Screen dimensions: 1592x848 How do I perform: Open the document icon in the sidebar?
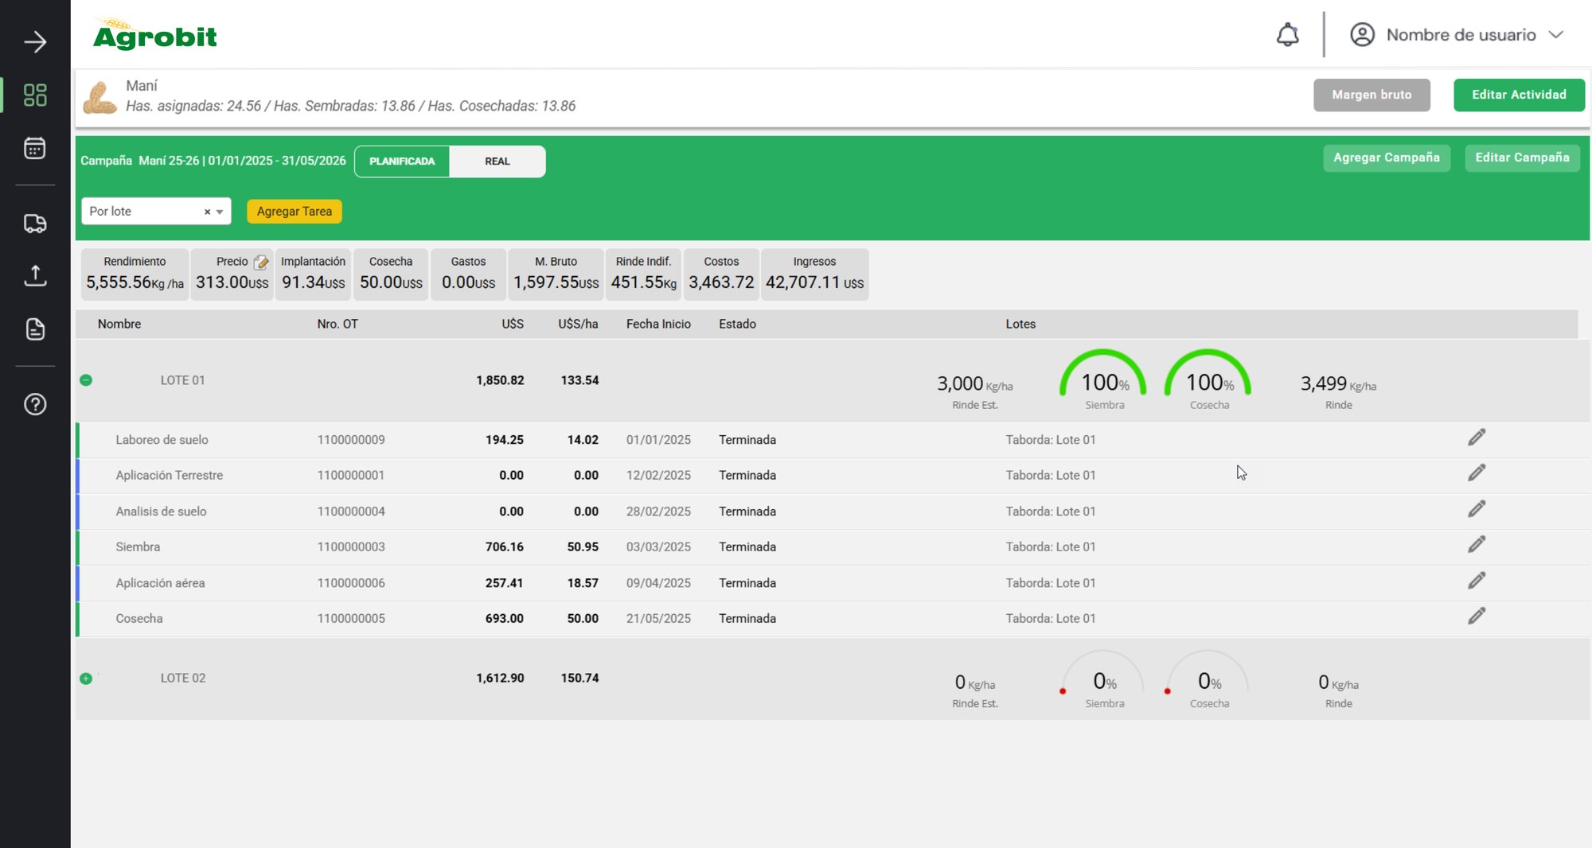(x=35, y=329)
